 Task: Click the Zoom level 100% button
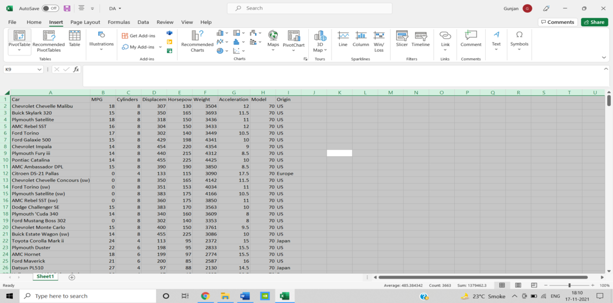coord(604,286)
